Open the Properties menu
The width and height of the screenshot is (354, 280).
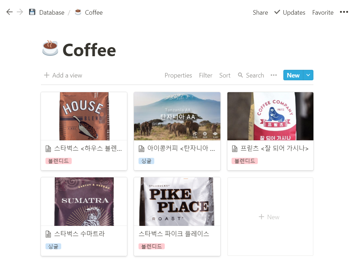tap(178, 75)
